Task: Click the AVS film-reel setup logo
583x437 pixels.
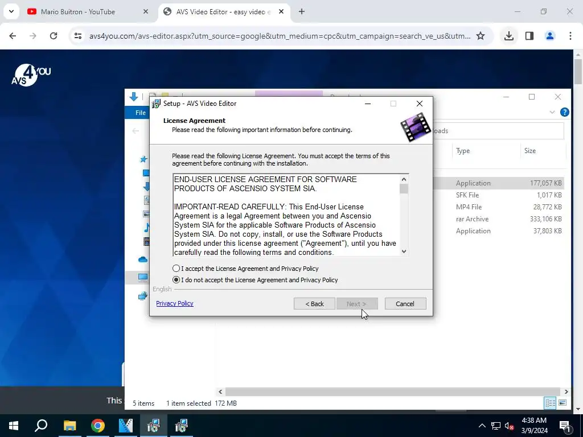Action: pos(416,127)
